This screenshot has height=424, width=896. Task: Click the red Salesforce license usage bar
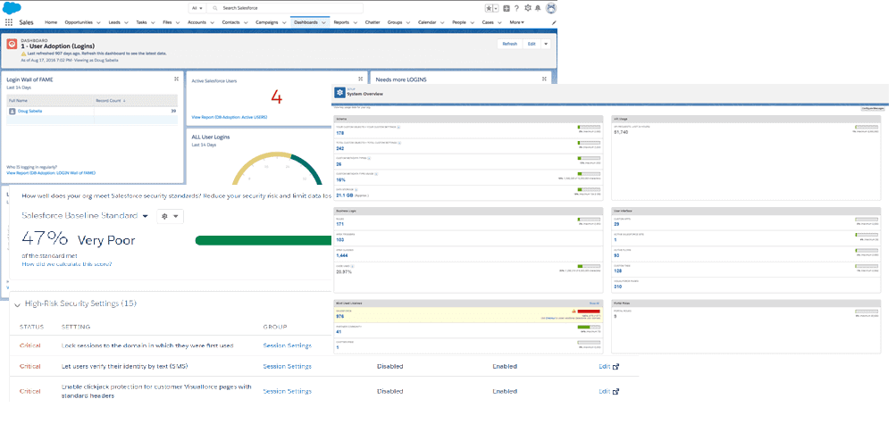[589, 311]
